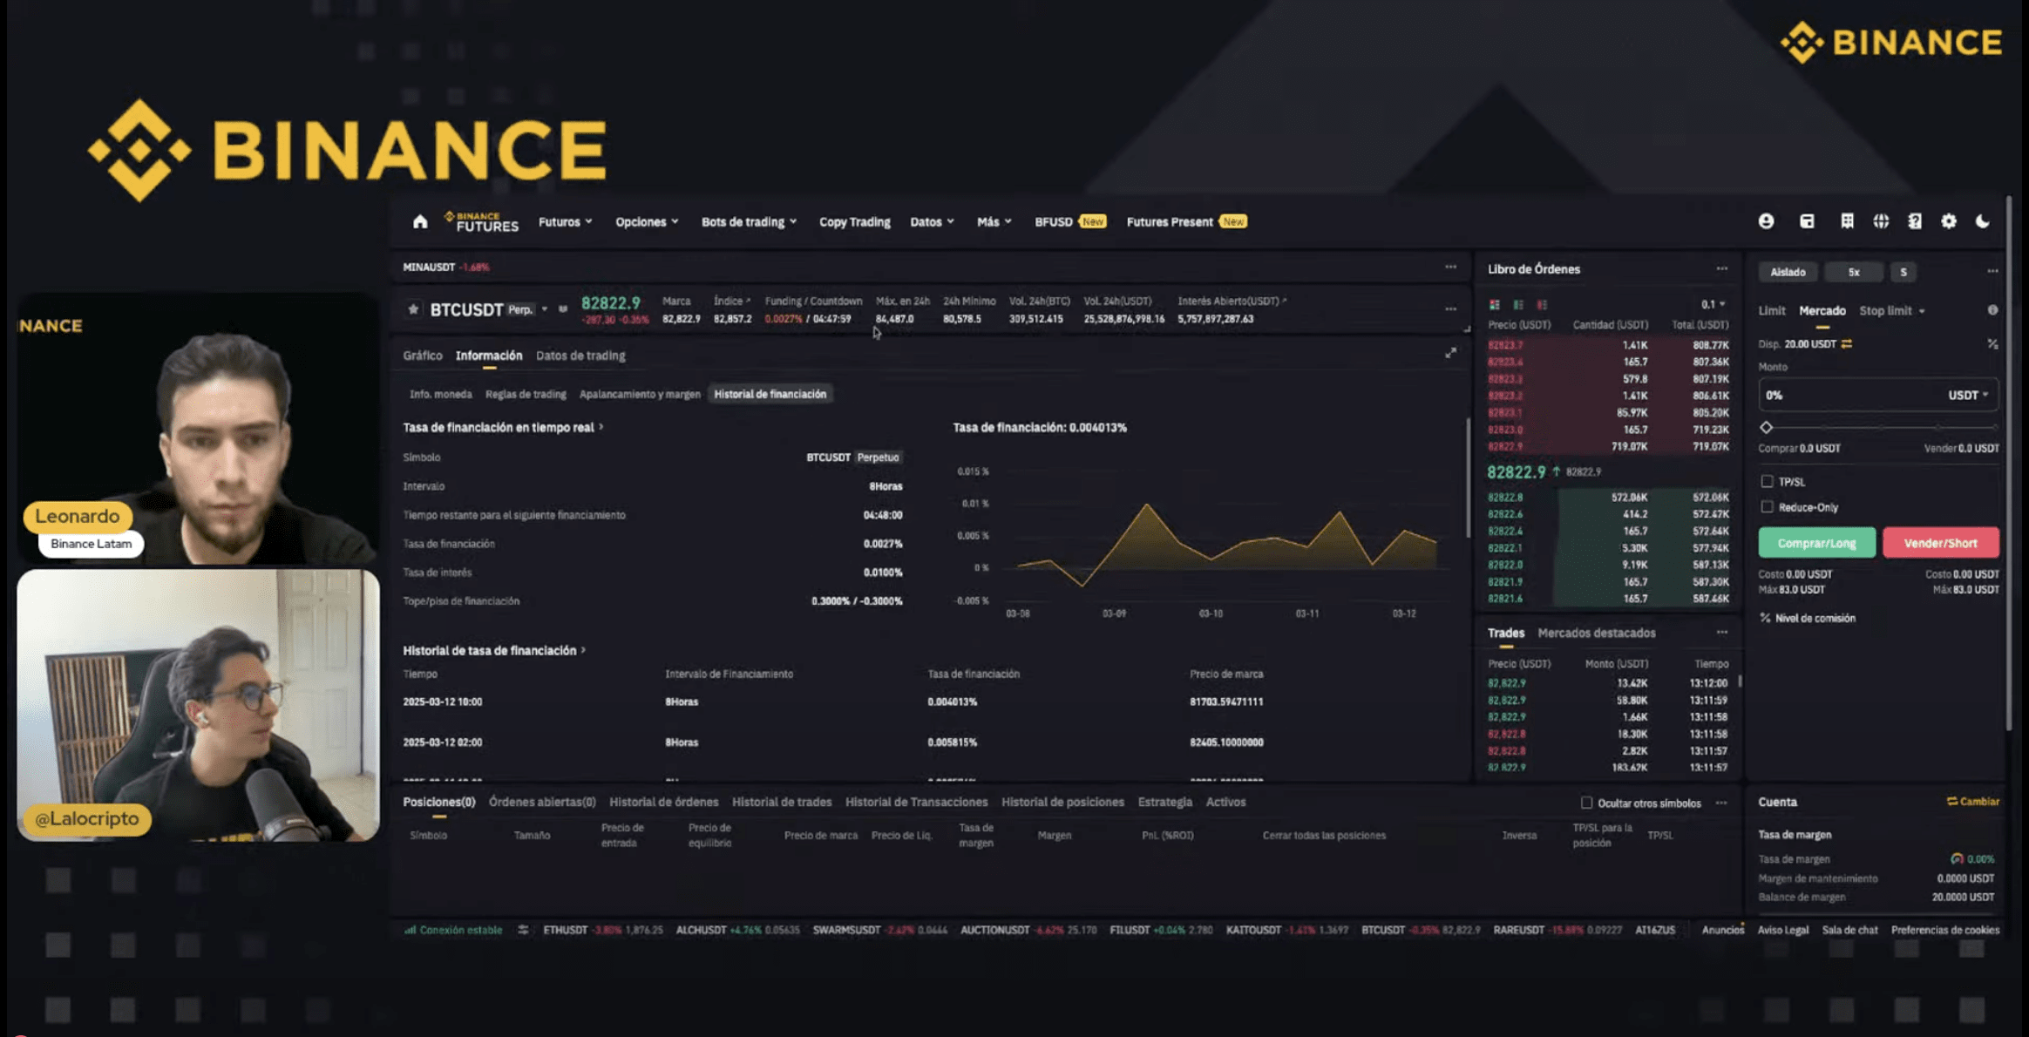Show only bids in order book
Screen dimensions: 2029x1037
pos(1518,305)
